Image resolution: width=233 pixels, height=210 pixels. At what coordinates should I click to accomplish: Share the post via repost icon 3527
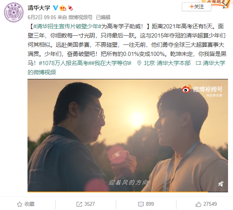click(79, 204)
